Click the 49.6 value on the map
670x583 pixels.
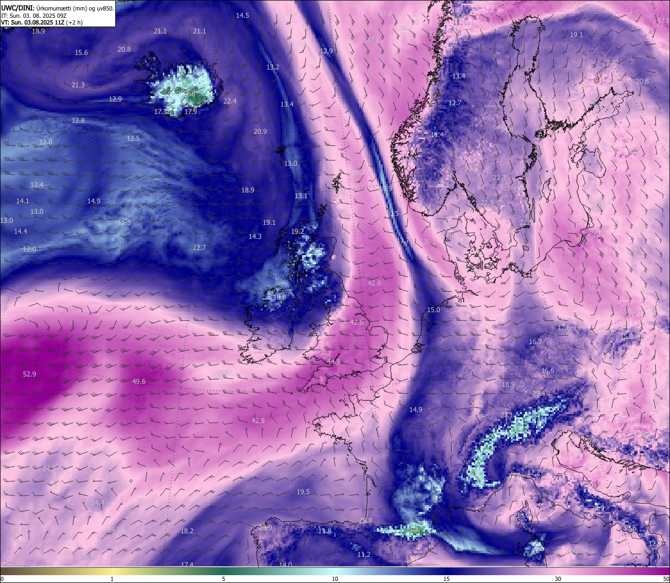click(x=139, y=381)
